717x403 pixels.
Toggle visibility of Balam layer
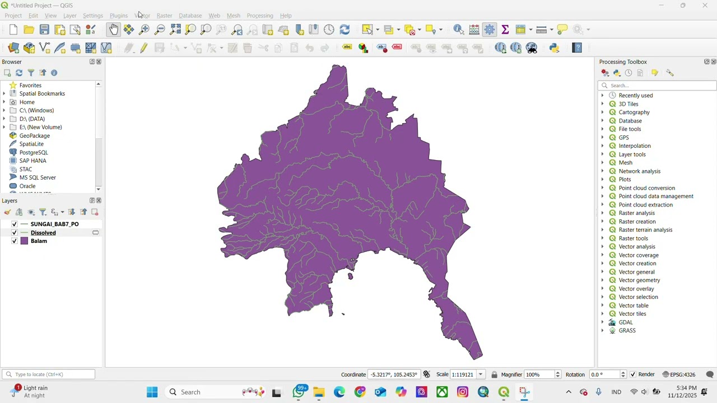(15, 241)
